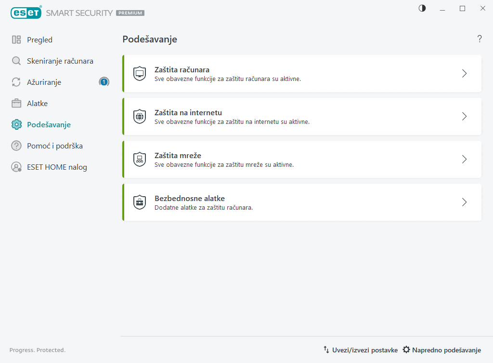Click the Pregled dashboard icon
Screen dimensions: 493x363
[x=16, y=40]
